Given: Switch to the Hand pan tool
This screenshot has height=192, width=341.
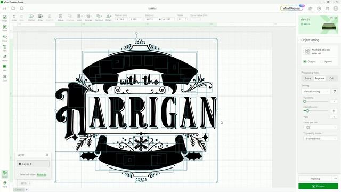Looking at the screenshot, I should (x=5, y=184).
